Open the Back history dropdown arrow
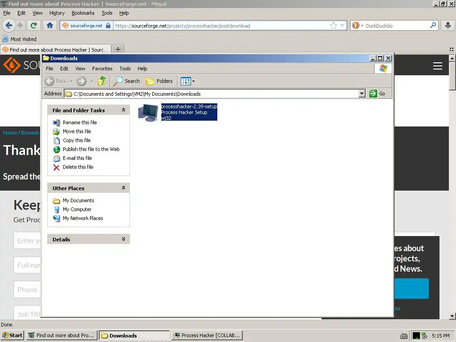The height and width of the screenshot is (342, 456). click(71, 81)
